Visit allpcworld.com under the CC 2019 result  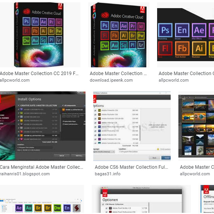click(15, 80)
